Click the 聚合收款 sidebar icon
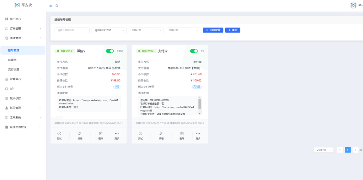 7,98
